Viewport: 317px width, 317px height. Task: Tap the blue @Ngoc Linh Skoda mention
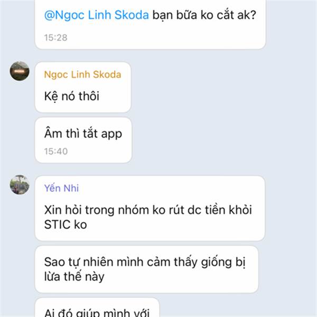pyautogui.click(x=97, y=15)
